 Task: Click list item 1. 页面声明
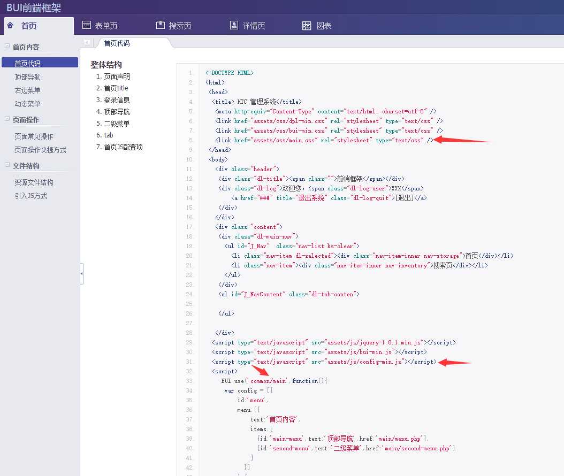[113, 76]
